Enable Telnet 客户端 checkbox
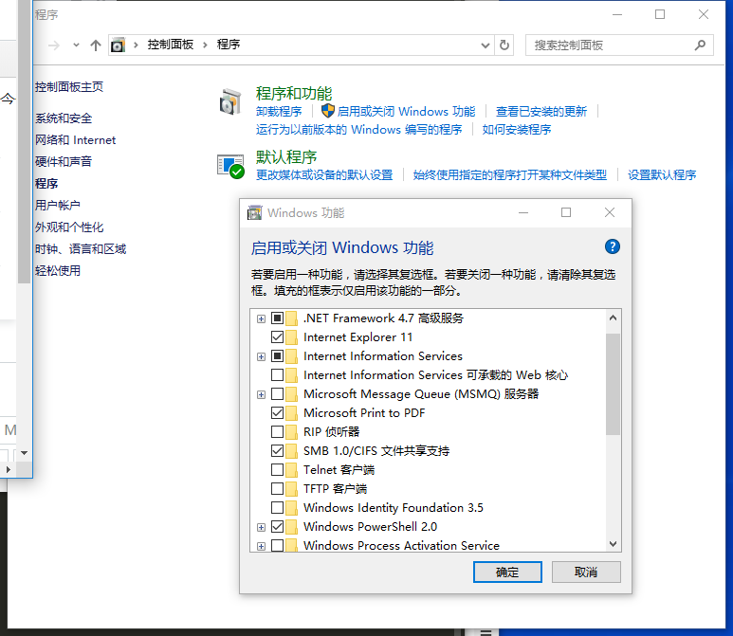Image resolution: width=733 pixels, height=636 pixels. point(277,469)
